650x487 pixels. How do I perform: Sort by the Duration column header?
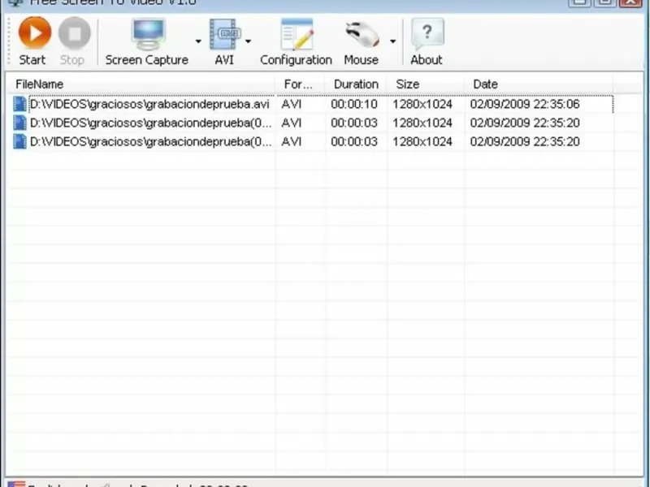[356, 84]
